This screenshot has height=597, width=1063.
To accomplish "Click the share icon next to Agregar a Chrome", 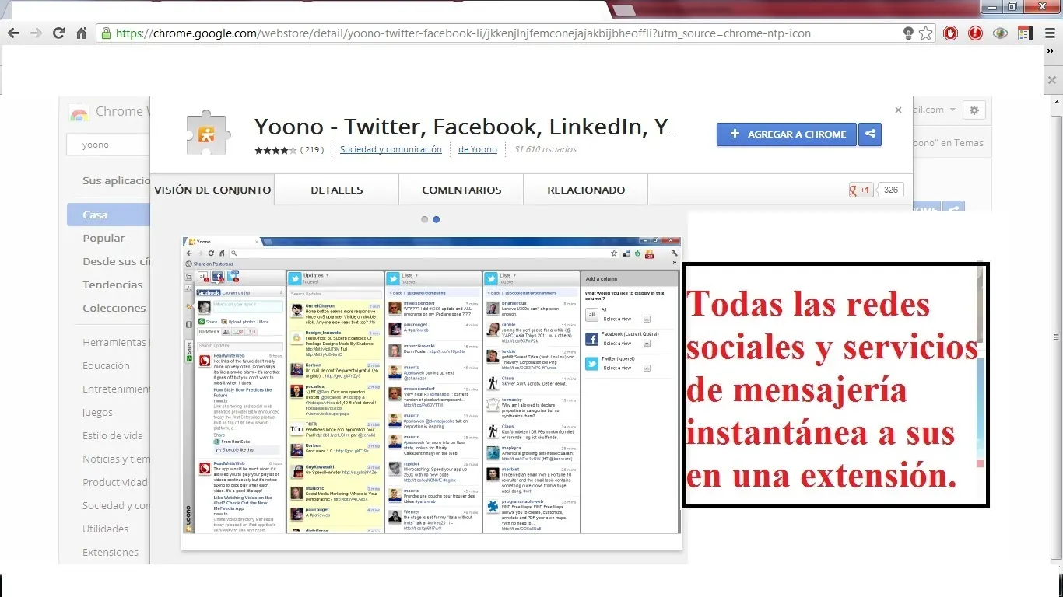I will [x=869, y=134].
